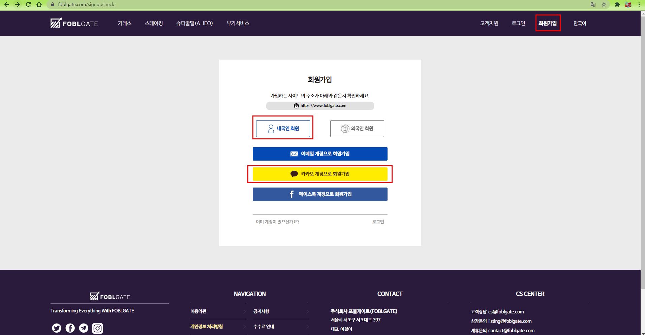
Task: Click the FOBLGATE logo in header
Action: [x=74, y=23]
